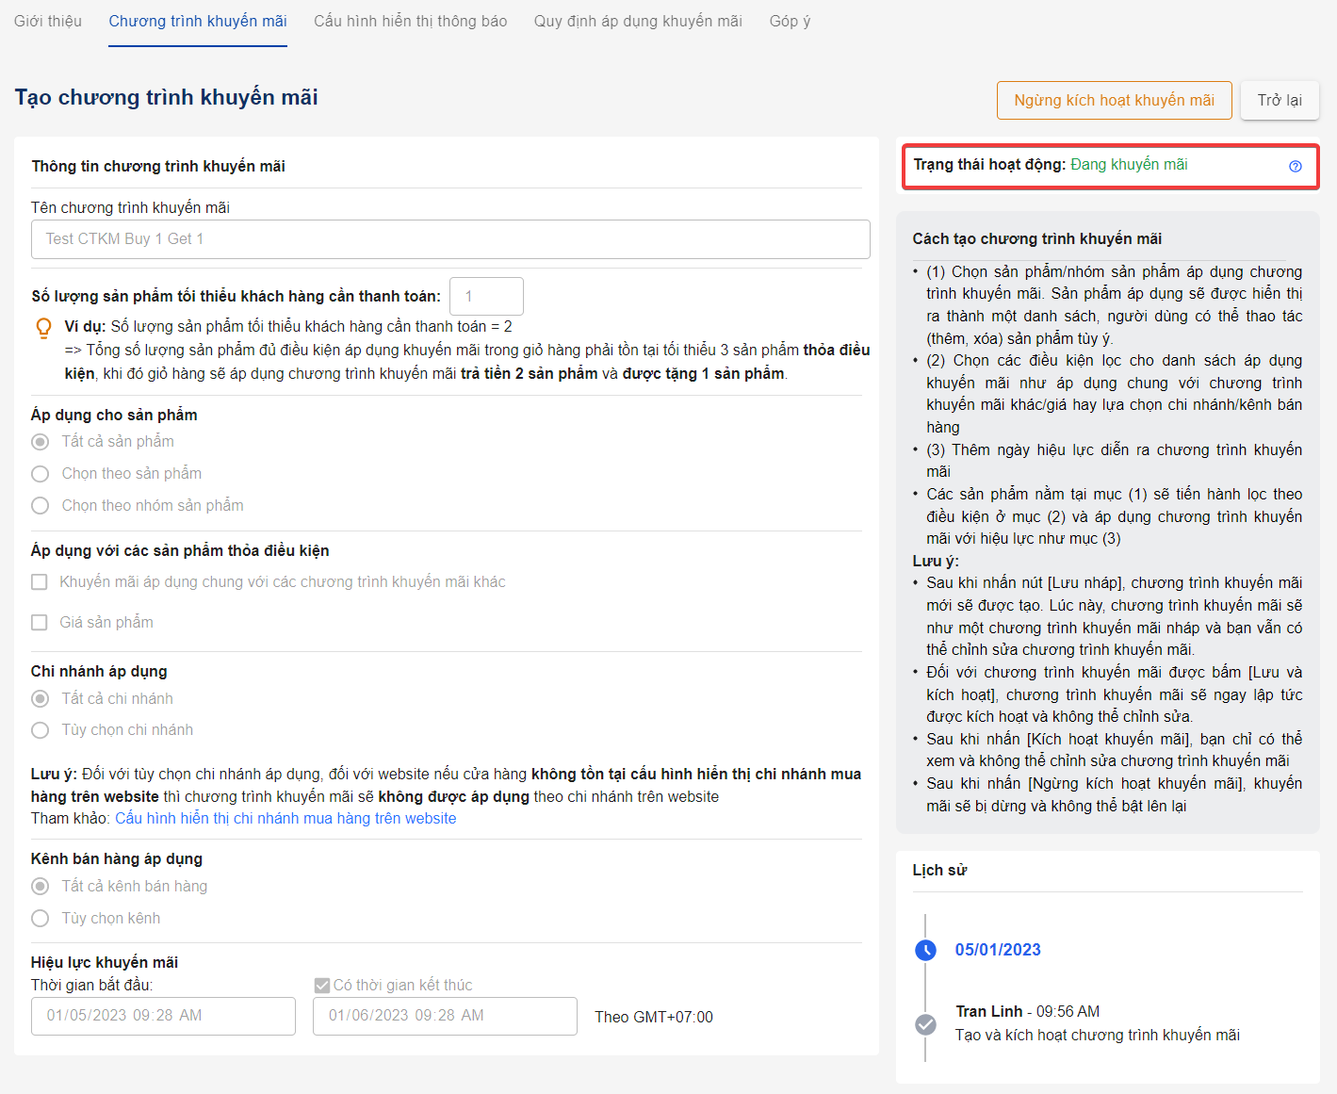Choose Chọn theo nhóm sản phẩm radio
1337x1094 pixels.
click(41, 506)
